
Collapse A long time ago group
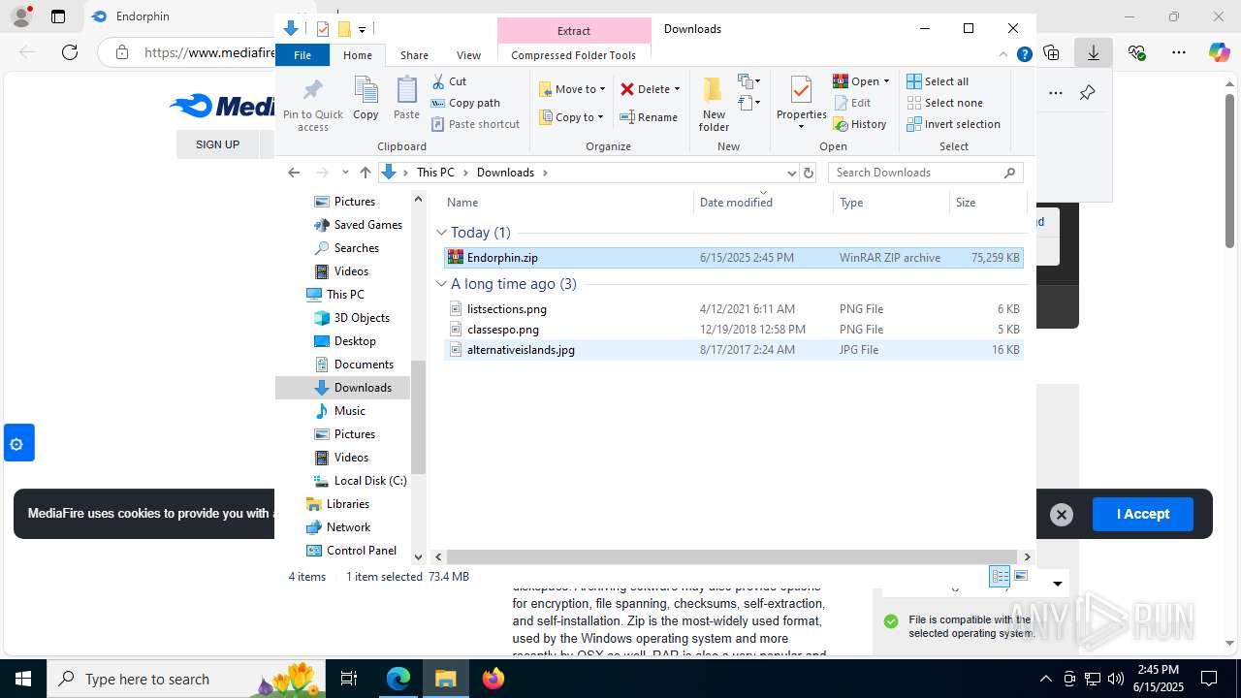point(441,284)
